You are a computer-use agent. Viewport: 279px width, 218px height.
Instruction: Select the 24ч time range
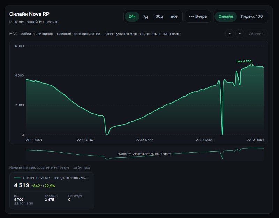tap(132, 16)
